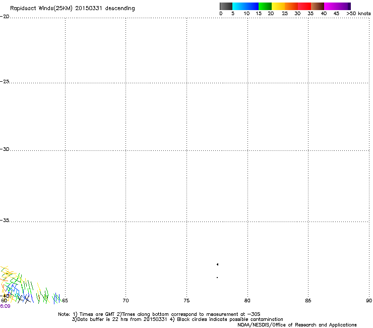Click the note line 'Data buffer is 22 hrs'
373x328 pixels.
point(102,319)
